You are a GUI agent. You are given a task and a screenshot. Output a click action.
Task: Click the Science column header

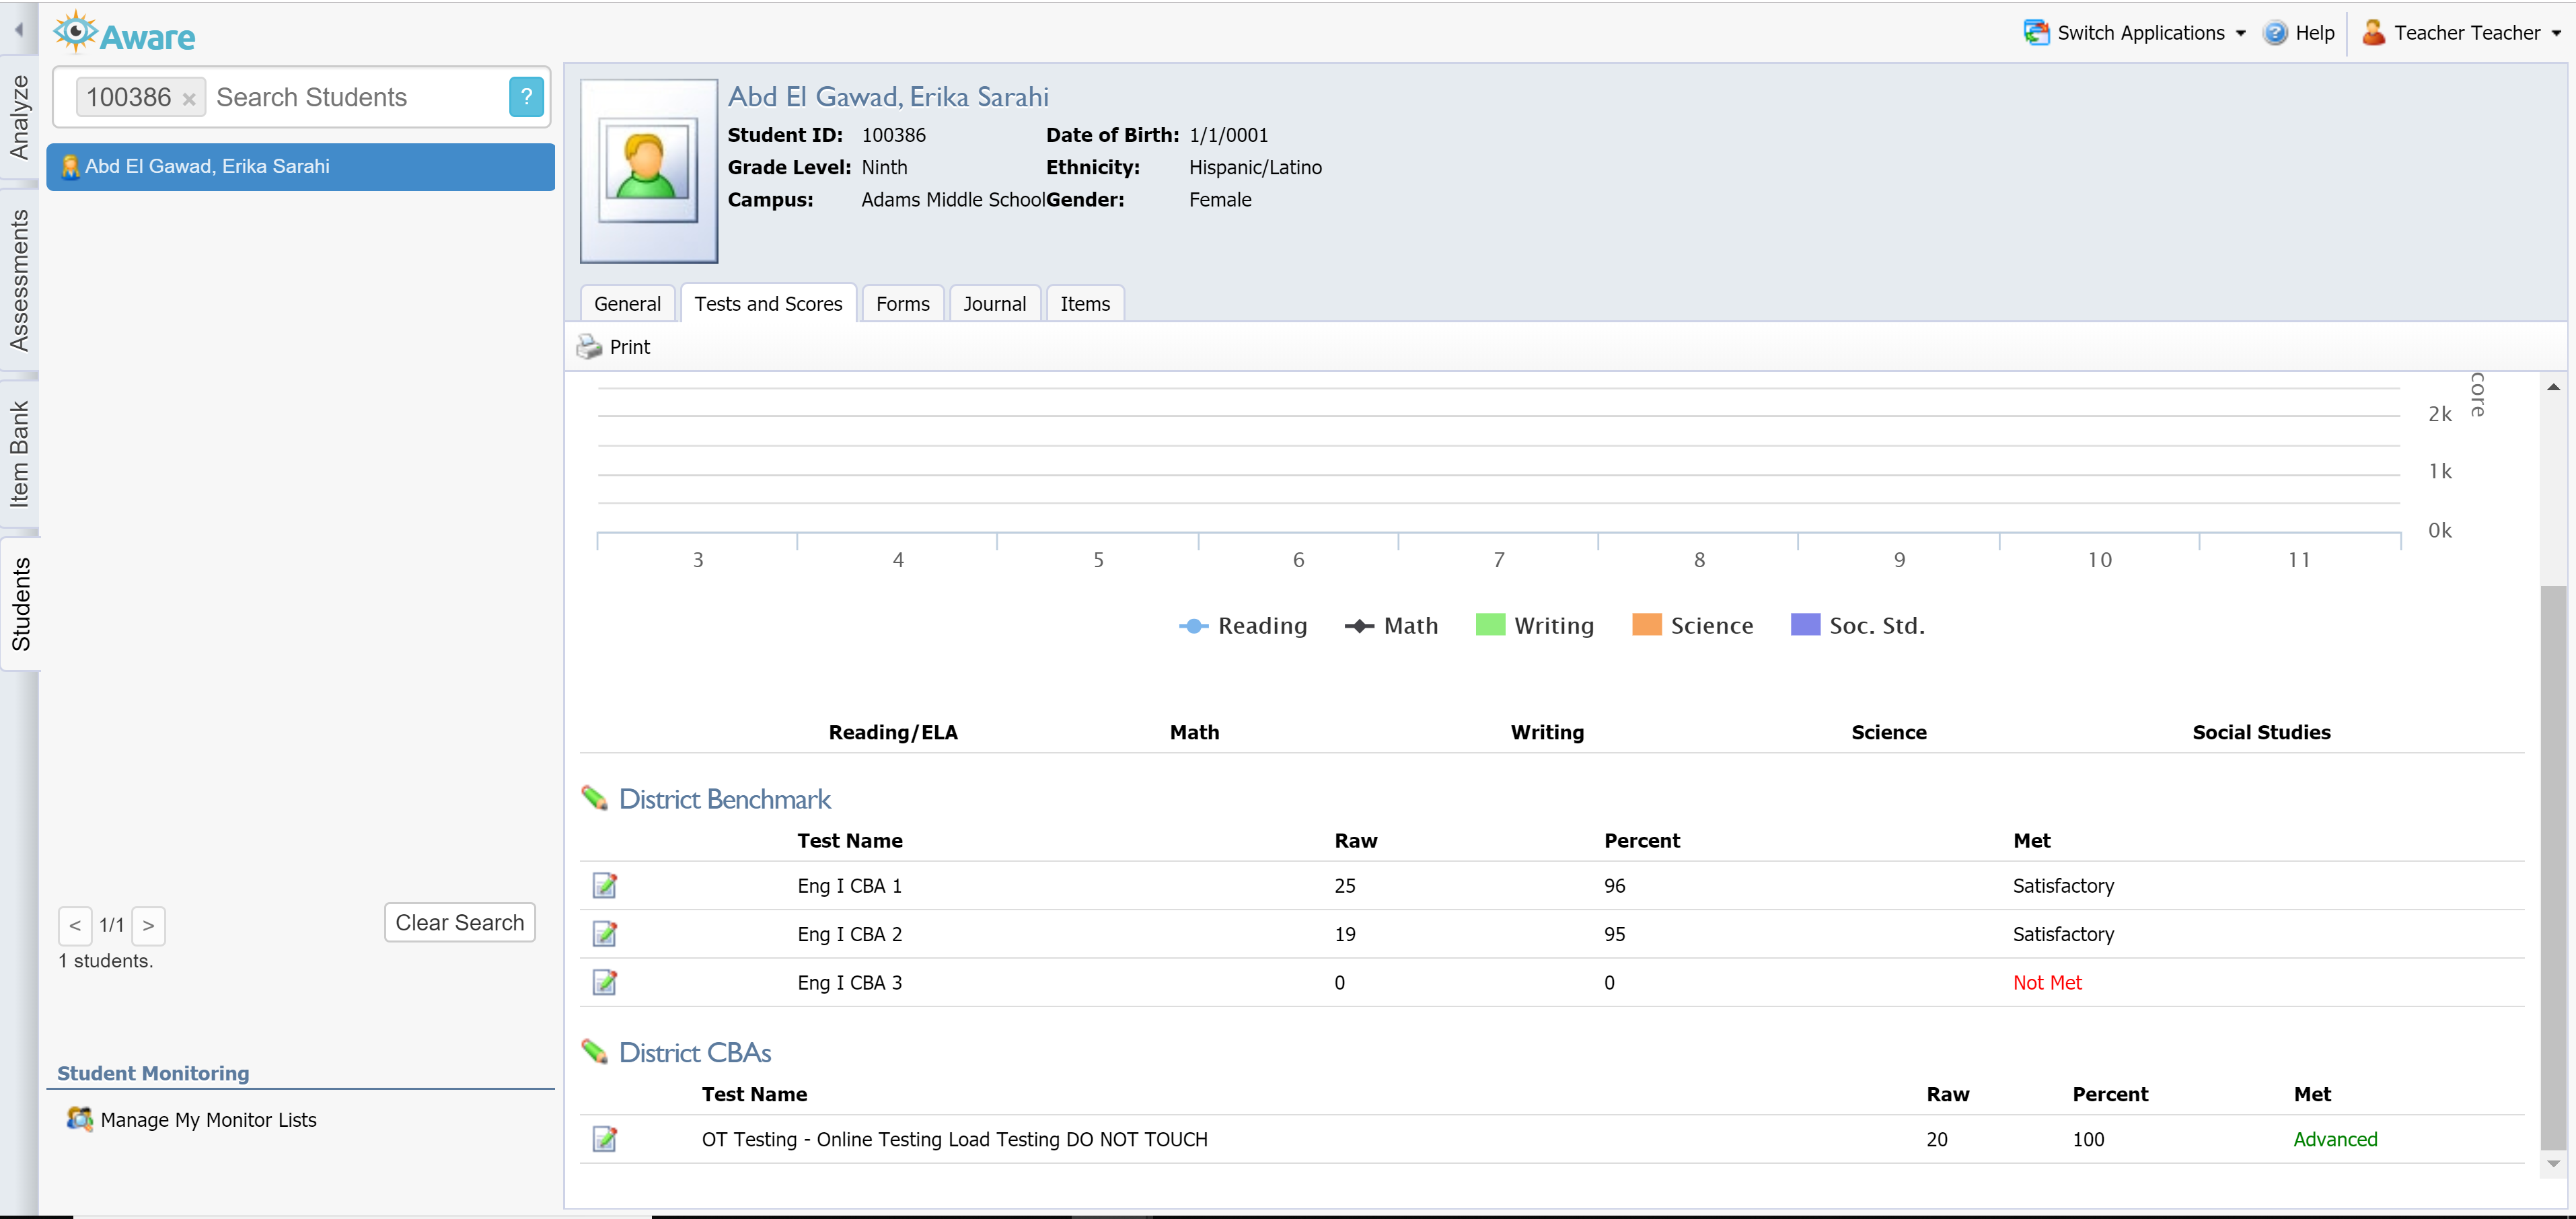pyautogui.click(x=1888, y=732)
